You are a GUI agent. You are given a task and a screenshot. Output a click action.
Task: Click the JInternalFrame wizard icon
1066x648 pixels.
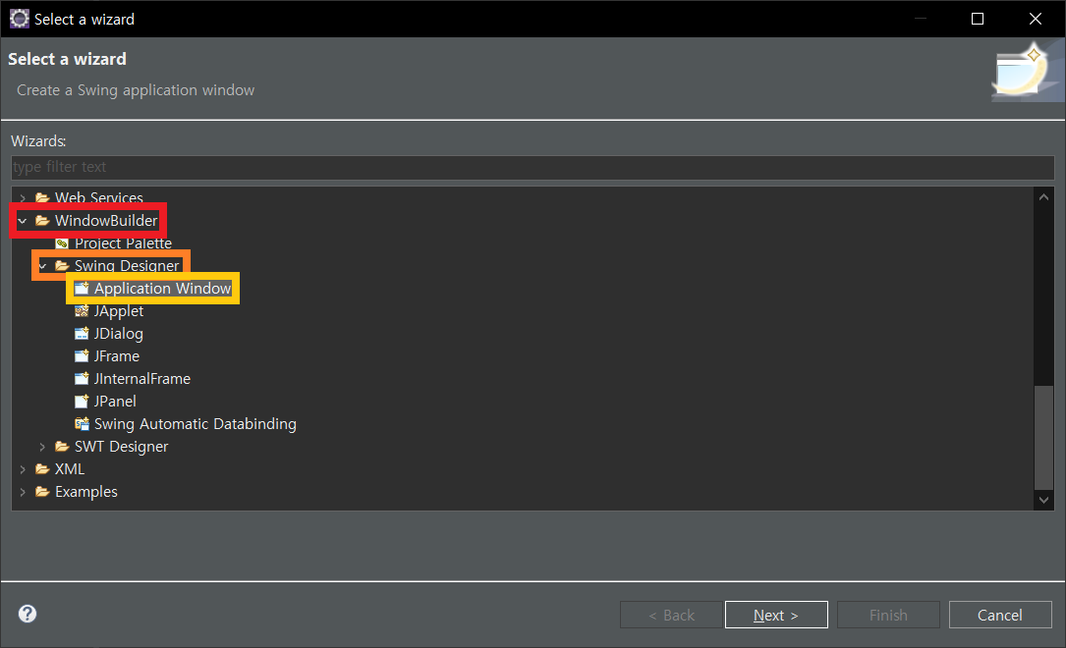coord(82,378)
